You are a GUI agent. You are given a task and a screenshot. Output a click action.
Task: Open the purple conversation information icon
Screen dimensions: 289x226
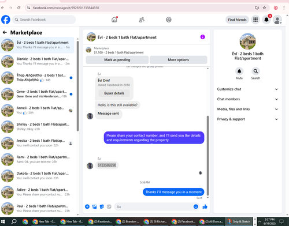point(202,37)
